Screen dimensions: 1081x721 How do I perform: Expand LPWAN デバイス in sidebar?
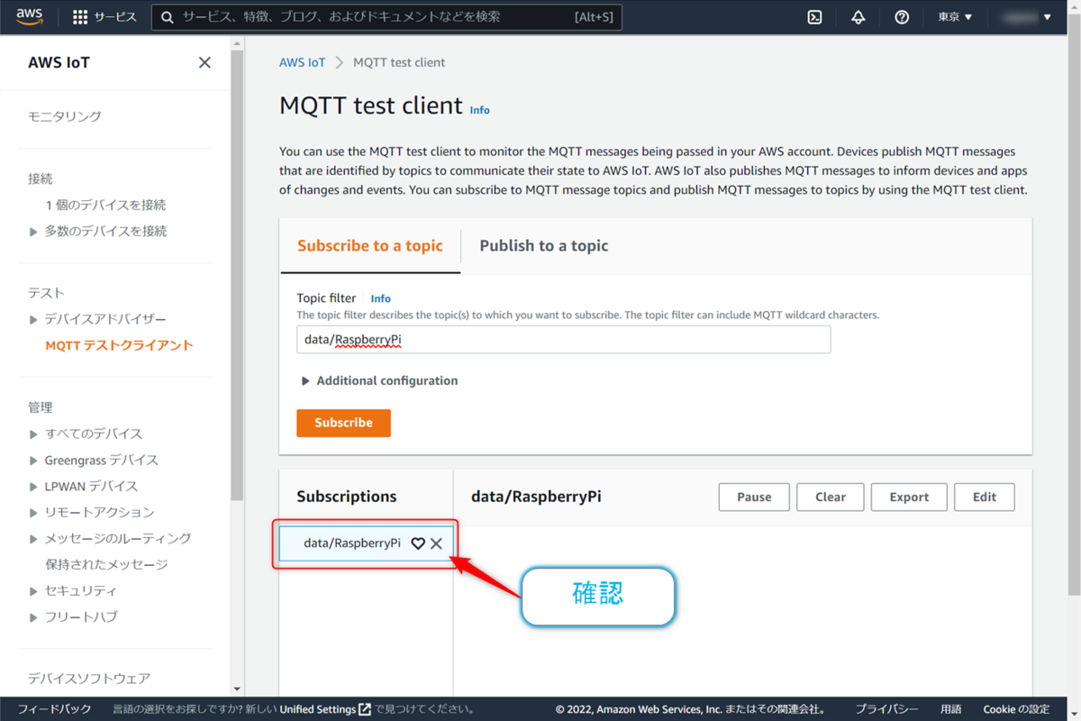tap(34, 487)
